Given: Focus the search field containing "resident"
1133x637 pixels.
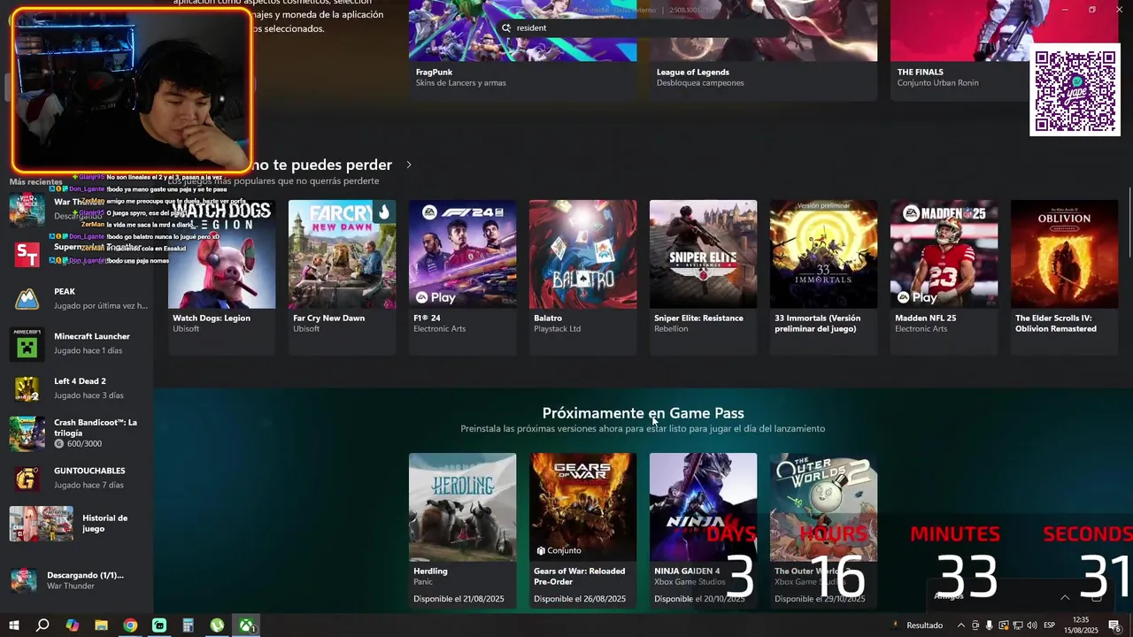Looking at the screenshot, I should click(642, 28).
